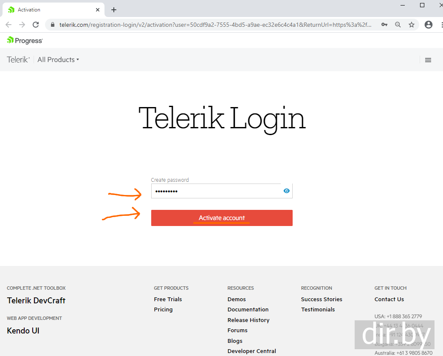
Task: Open Forums link
Action: [x=237, y=330]
